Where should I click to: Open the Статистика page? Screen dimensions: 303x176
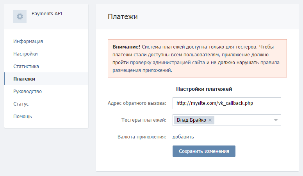26,66
